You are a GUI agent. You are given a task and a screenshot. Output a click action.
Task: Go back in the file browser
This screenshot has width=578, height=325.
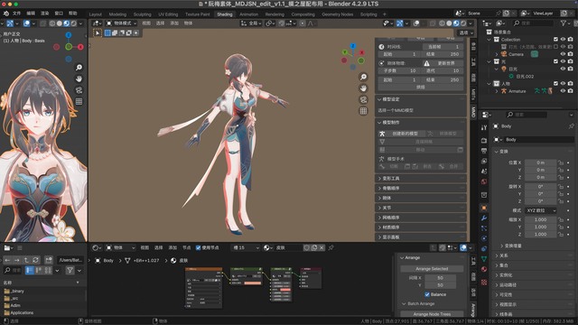7,260
